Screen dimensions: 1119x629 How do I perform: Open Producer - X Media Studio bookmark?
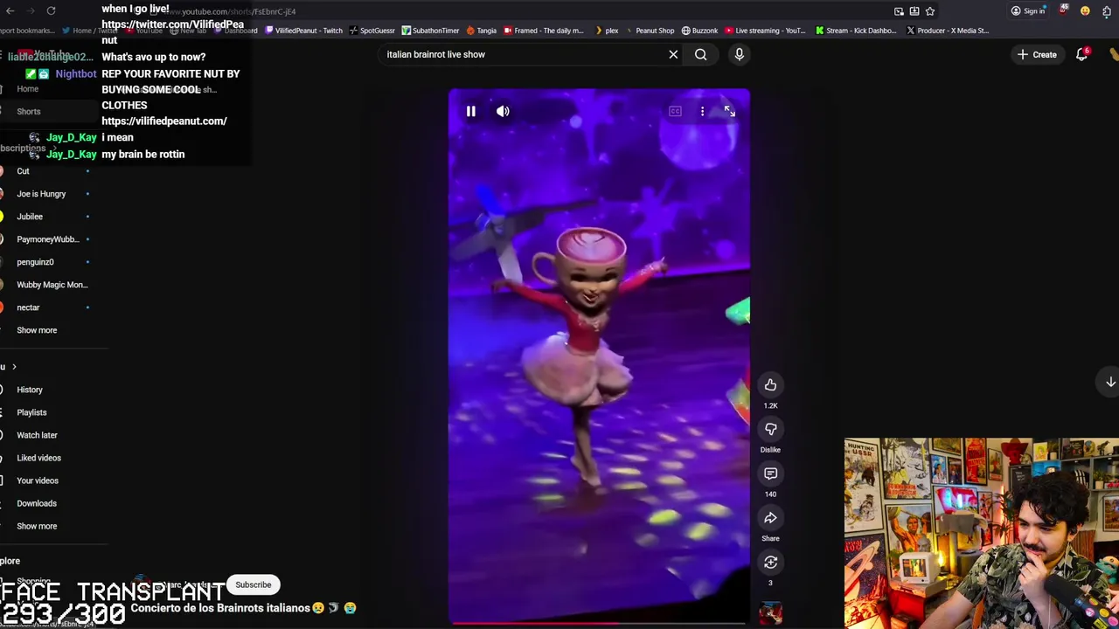948,31
